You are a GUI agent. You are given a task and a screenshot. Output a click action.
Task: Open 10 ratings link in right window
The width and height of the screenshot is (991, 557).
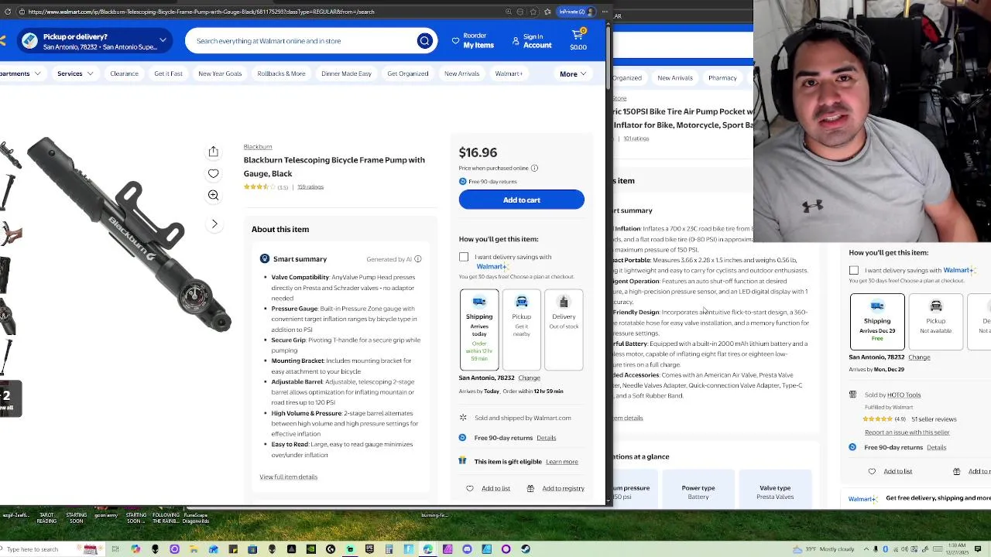pos(636,138)
